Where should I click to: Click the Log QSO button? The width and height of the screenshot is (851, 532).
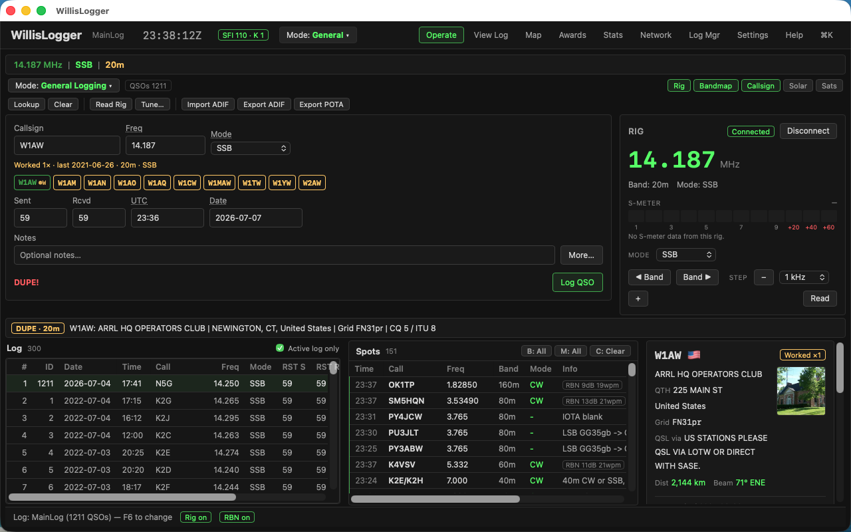click(577, 282)
